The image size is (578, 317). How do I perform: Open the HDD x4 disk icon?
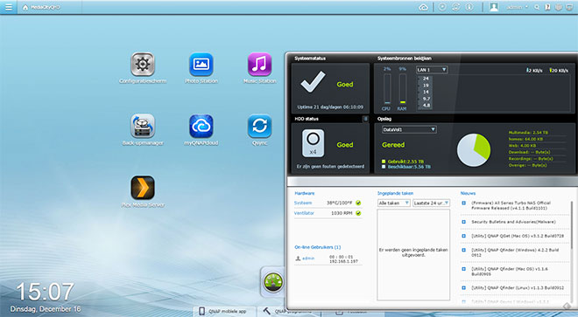[x=313, y=143]
